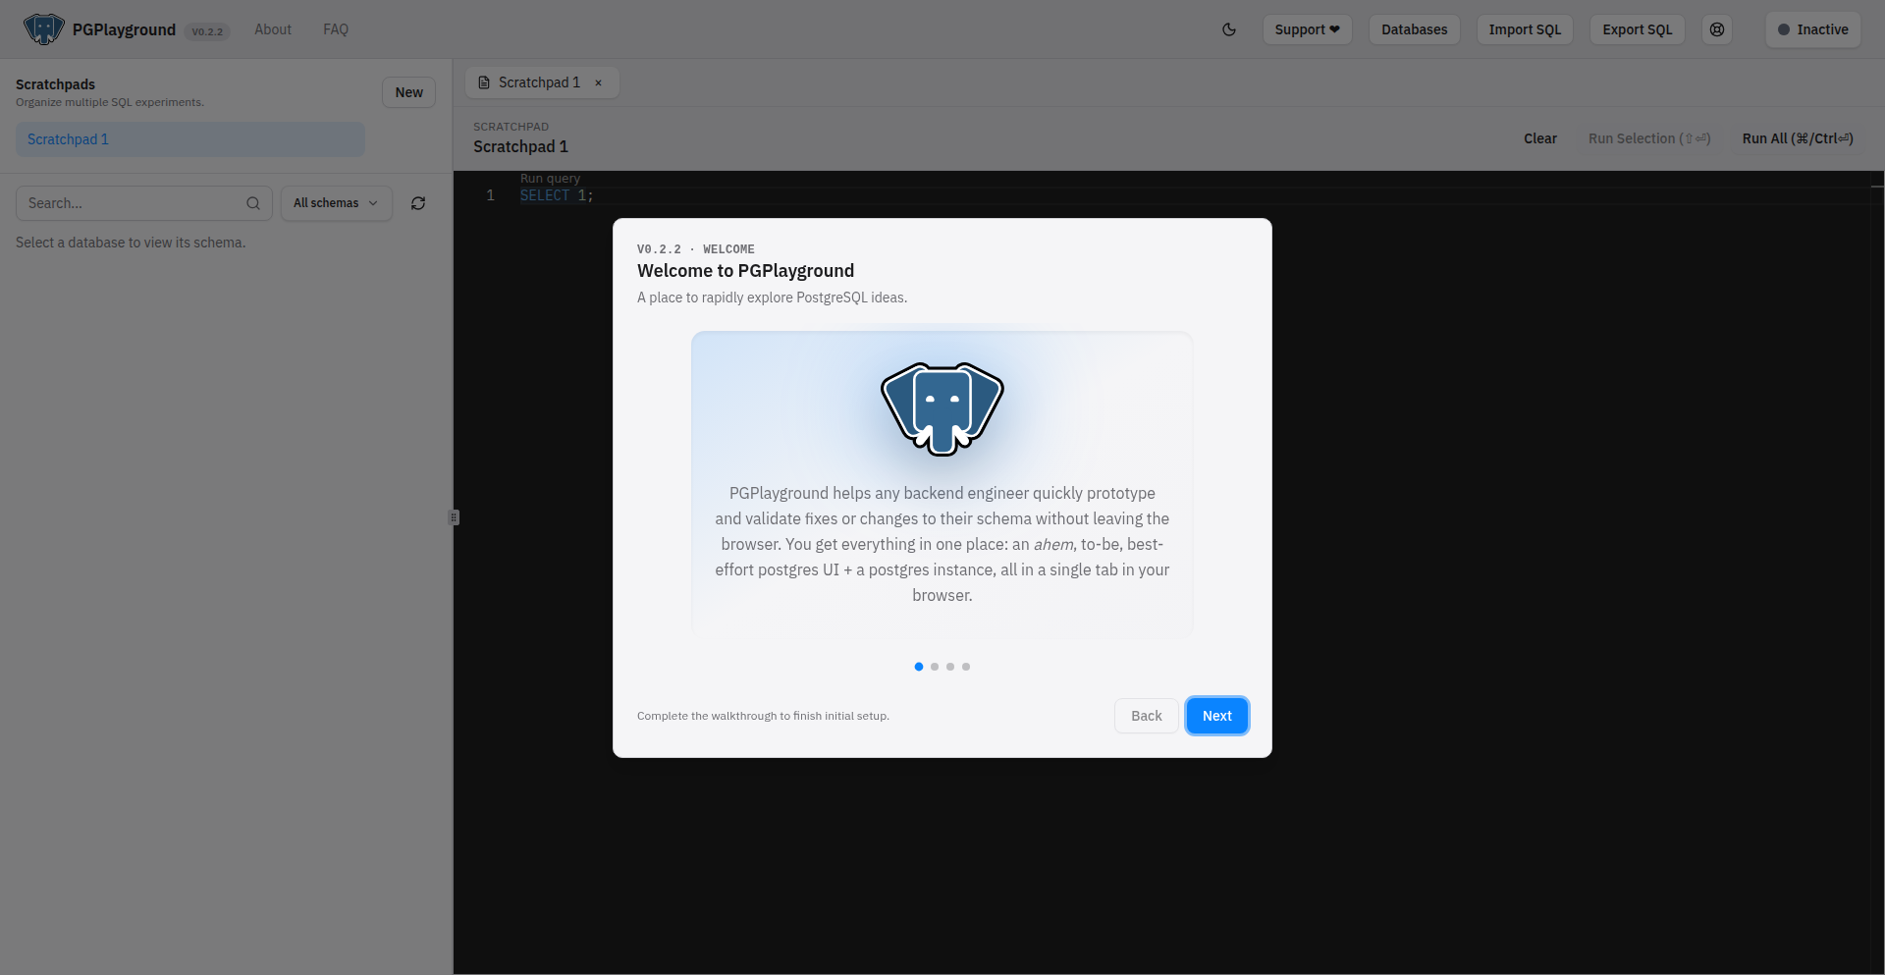
Task: Select the first walkthrough progress dot
Action: pyautogui.click(x=919, y=667)
